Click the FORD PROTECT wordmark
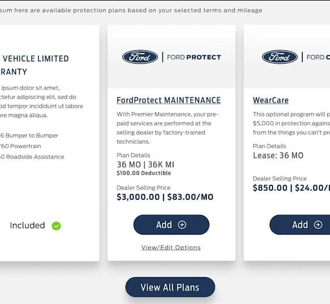 (x=194, y=57)
